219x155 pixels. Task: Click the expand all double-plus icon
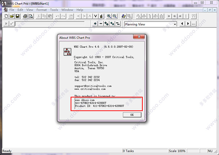107,24
